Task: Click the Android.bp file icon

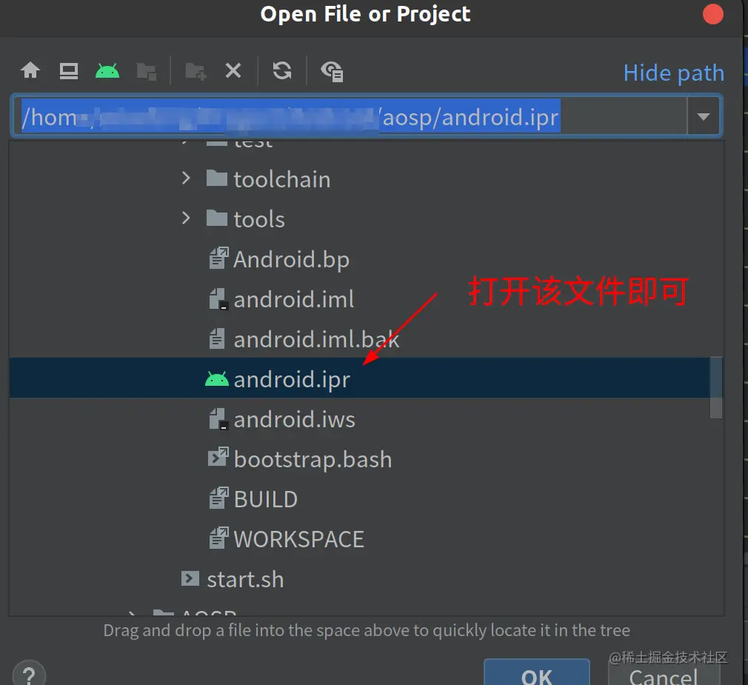Action: click(x=218, y=258)
